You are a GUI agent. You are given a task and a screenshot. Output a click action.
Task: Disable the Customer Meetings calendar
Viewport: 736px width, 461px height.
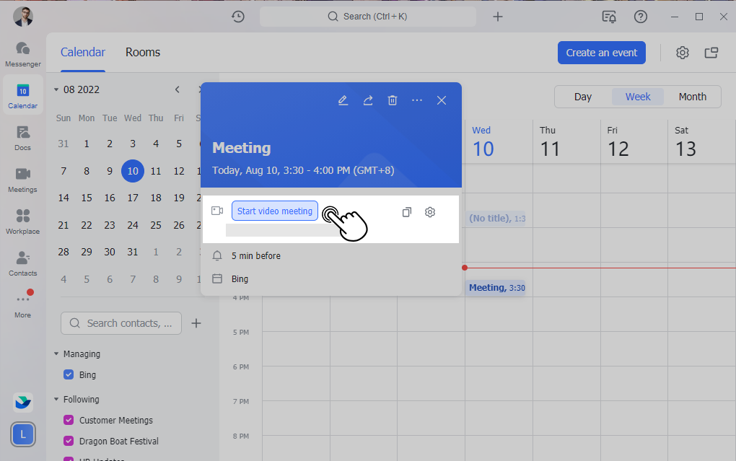coord(68,420)
